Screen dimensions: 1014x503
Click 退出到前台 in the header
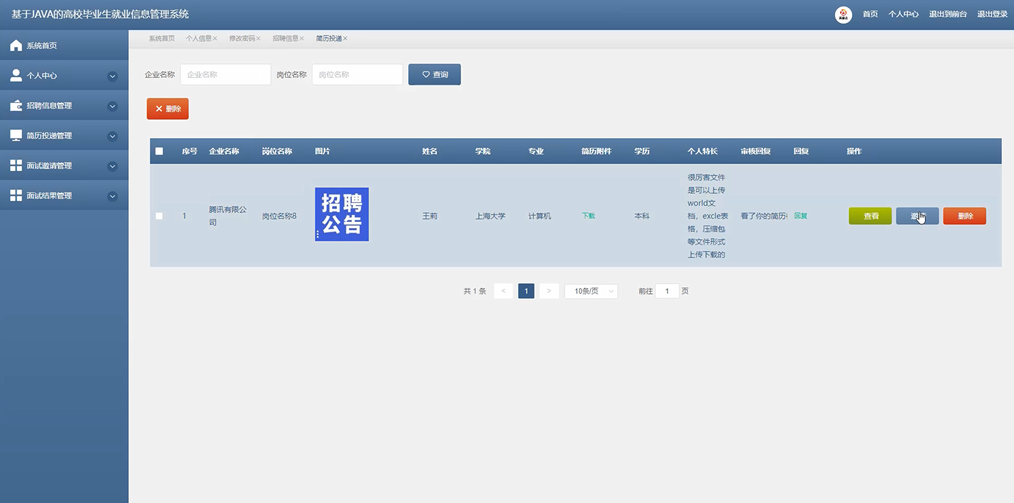pyautogui.click(x=948, y=14)
